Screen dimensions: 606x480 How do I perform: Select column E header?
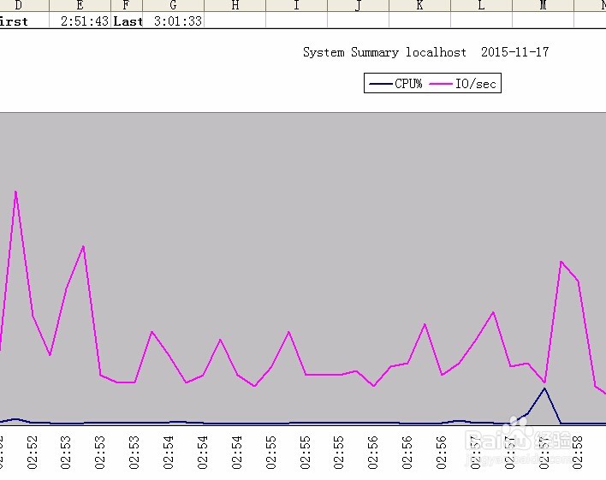(80, 5)
